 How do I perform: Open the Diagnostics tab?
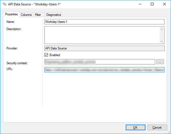54,15
